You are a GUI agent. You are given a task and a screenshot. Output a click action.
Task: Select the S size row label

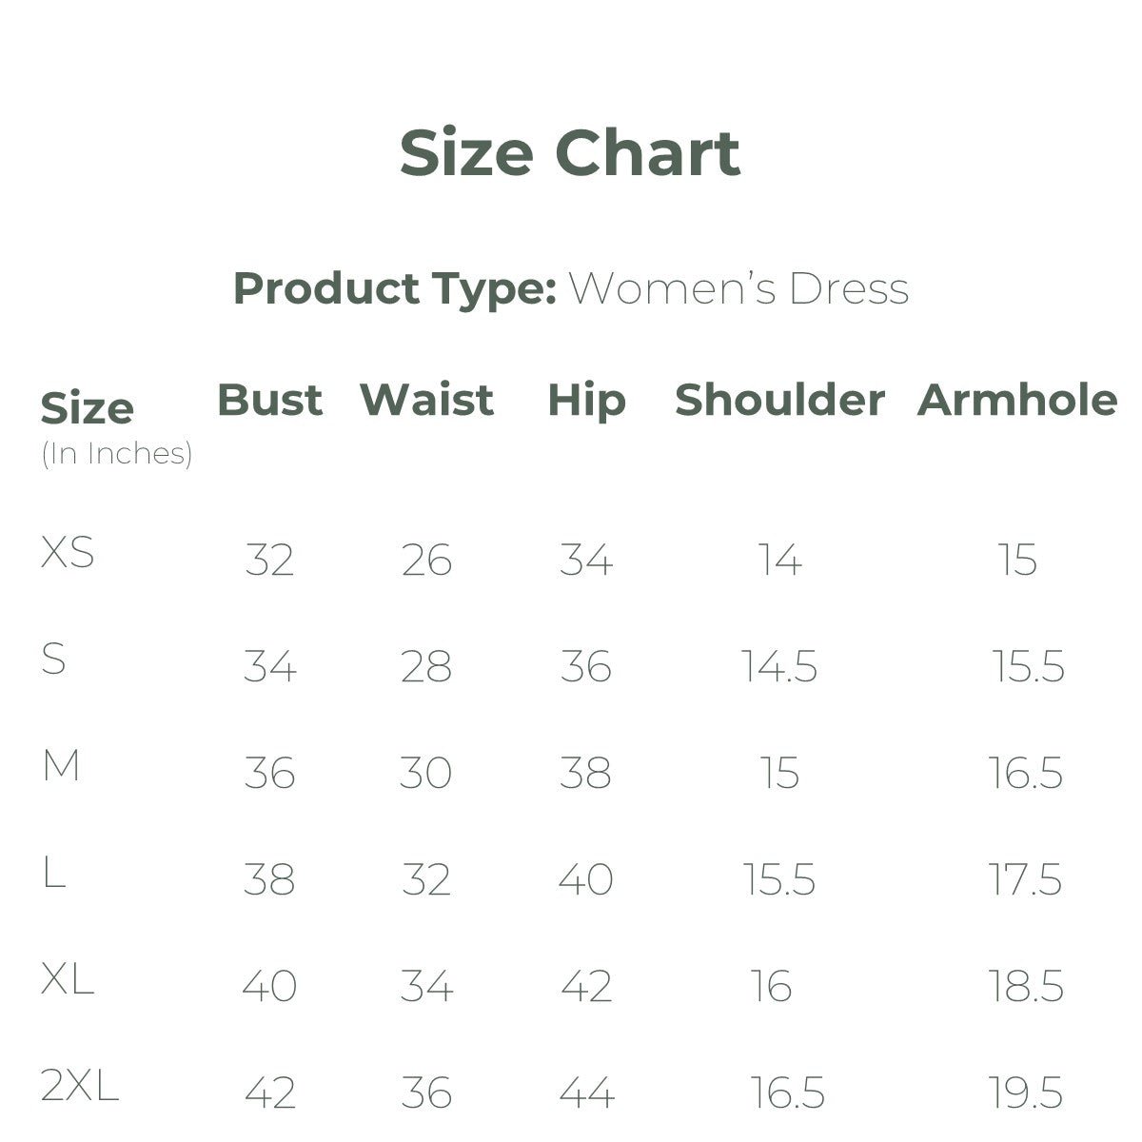coord(53,659)
